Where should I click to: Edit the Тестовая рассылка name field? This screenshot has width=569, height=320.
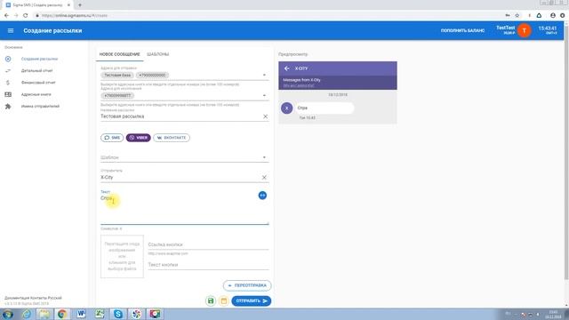(180, 116)
